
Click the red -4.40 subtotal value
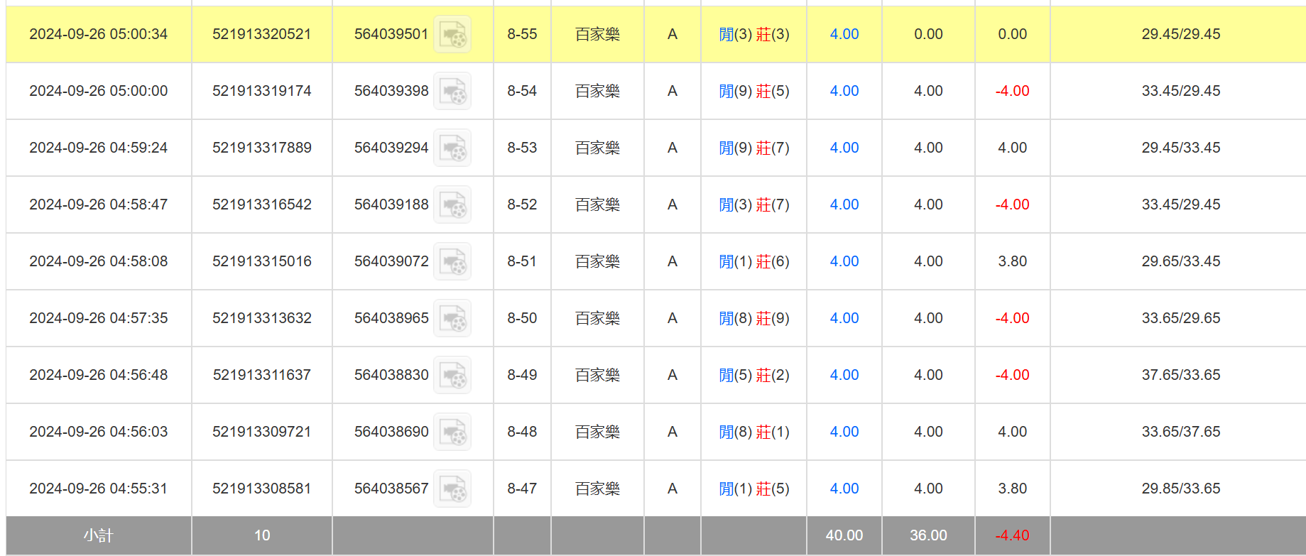click(1012, 535)
